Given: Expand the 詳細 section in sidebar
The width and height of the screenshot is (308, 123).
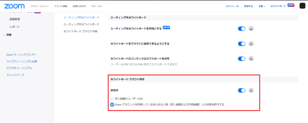Looking at the screenshot, I should 9,35.
